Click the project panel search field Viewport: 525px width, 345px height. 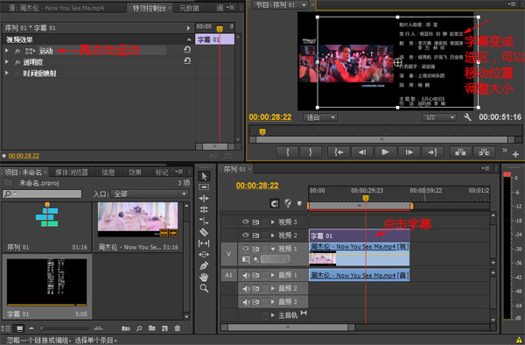pos(42,194)
